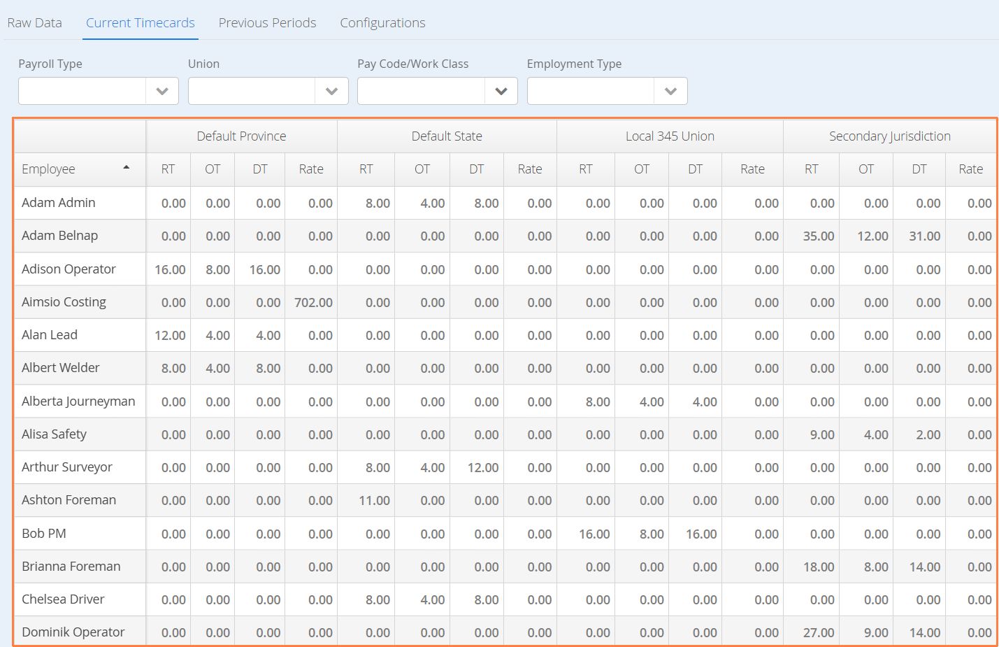Select Alan Lead's 12.00 RT value
The image size is (999, 647).
click(x=170, y=336)
